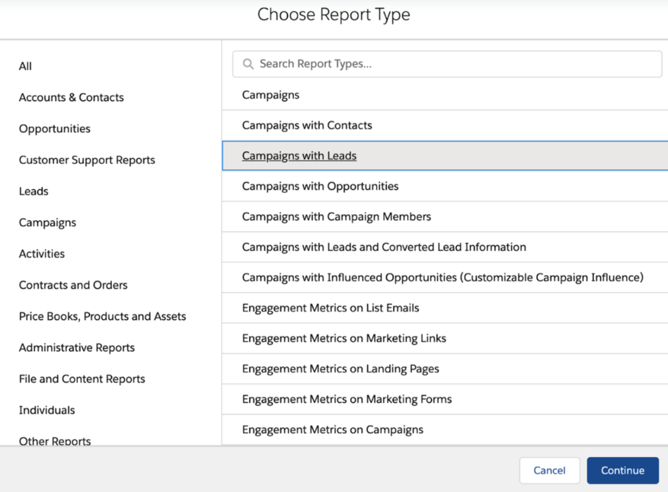Click the Continue button

tap(622, 470)
